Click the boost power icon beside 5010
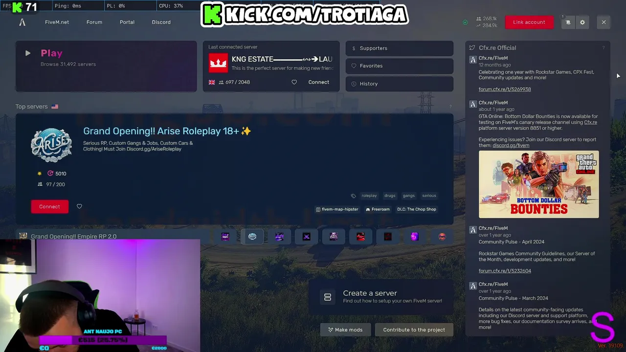The height and width of the screenshot is (352, 626). pos(50,174)
